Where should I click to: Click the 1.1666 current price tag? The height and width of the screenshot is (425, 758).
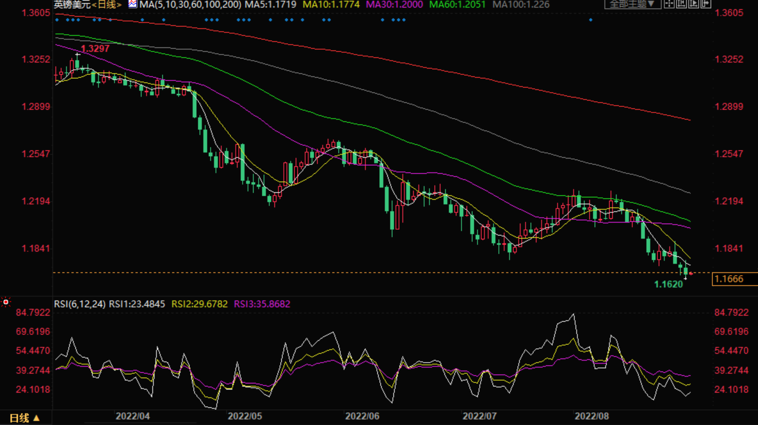[x=729, y=279]
